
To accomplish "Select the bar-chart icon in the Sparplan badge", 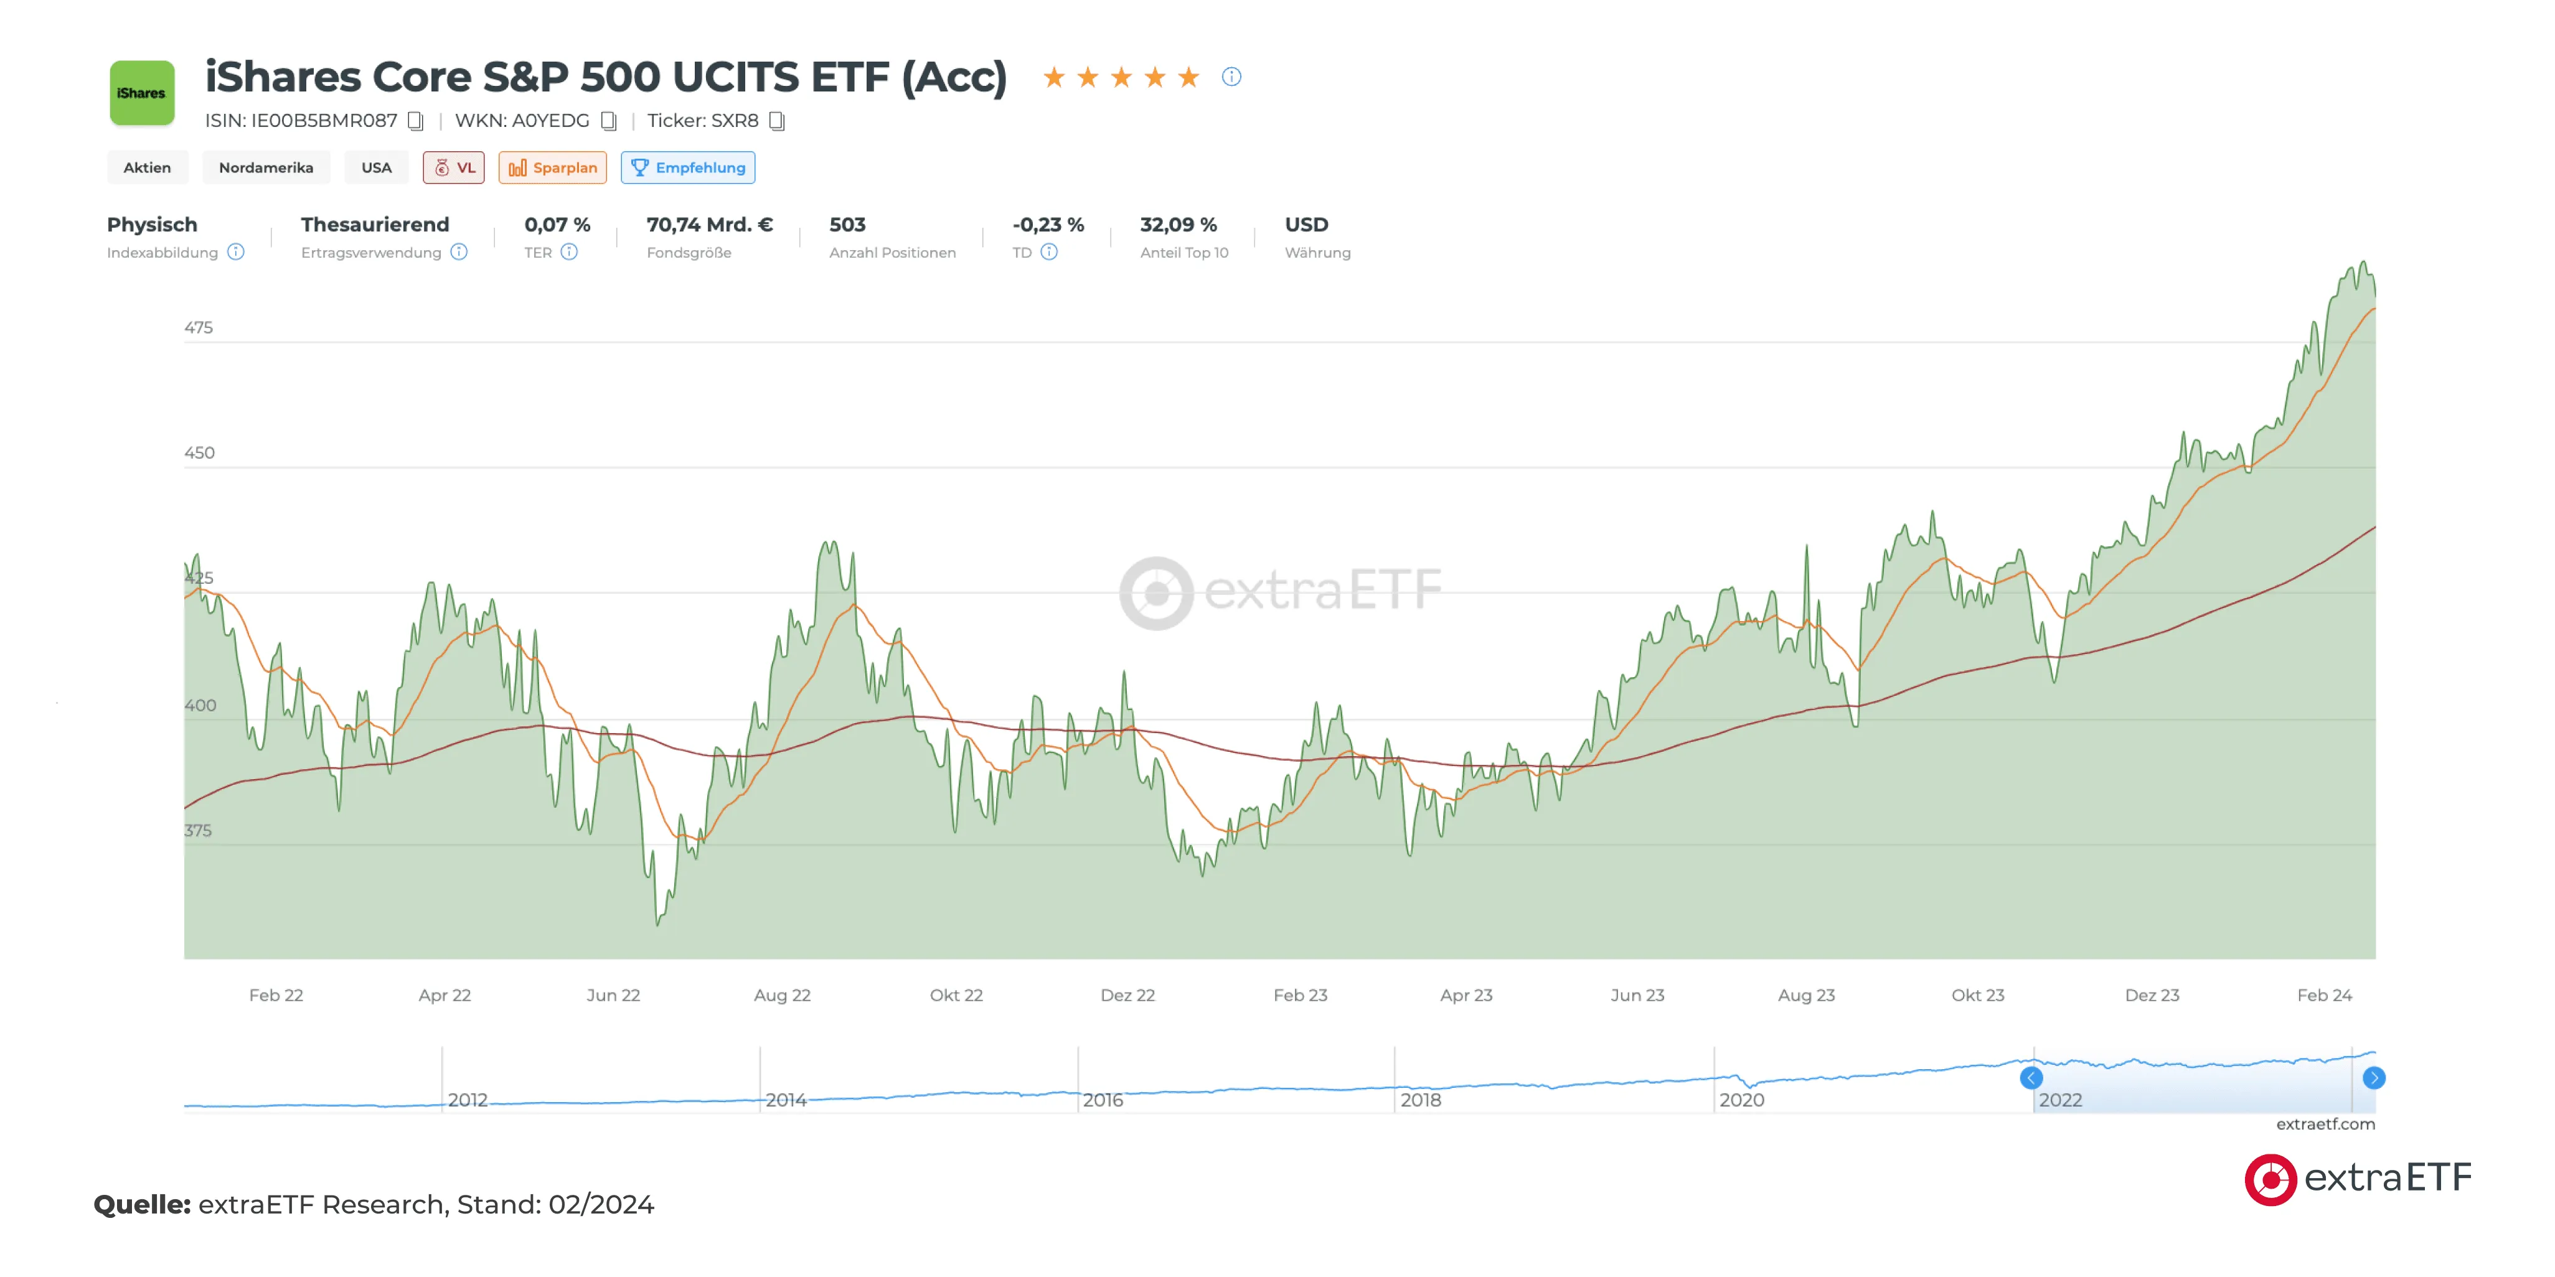I will click(518, 167).
